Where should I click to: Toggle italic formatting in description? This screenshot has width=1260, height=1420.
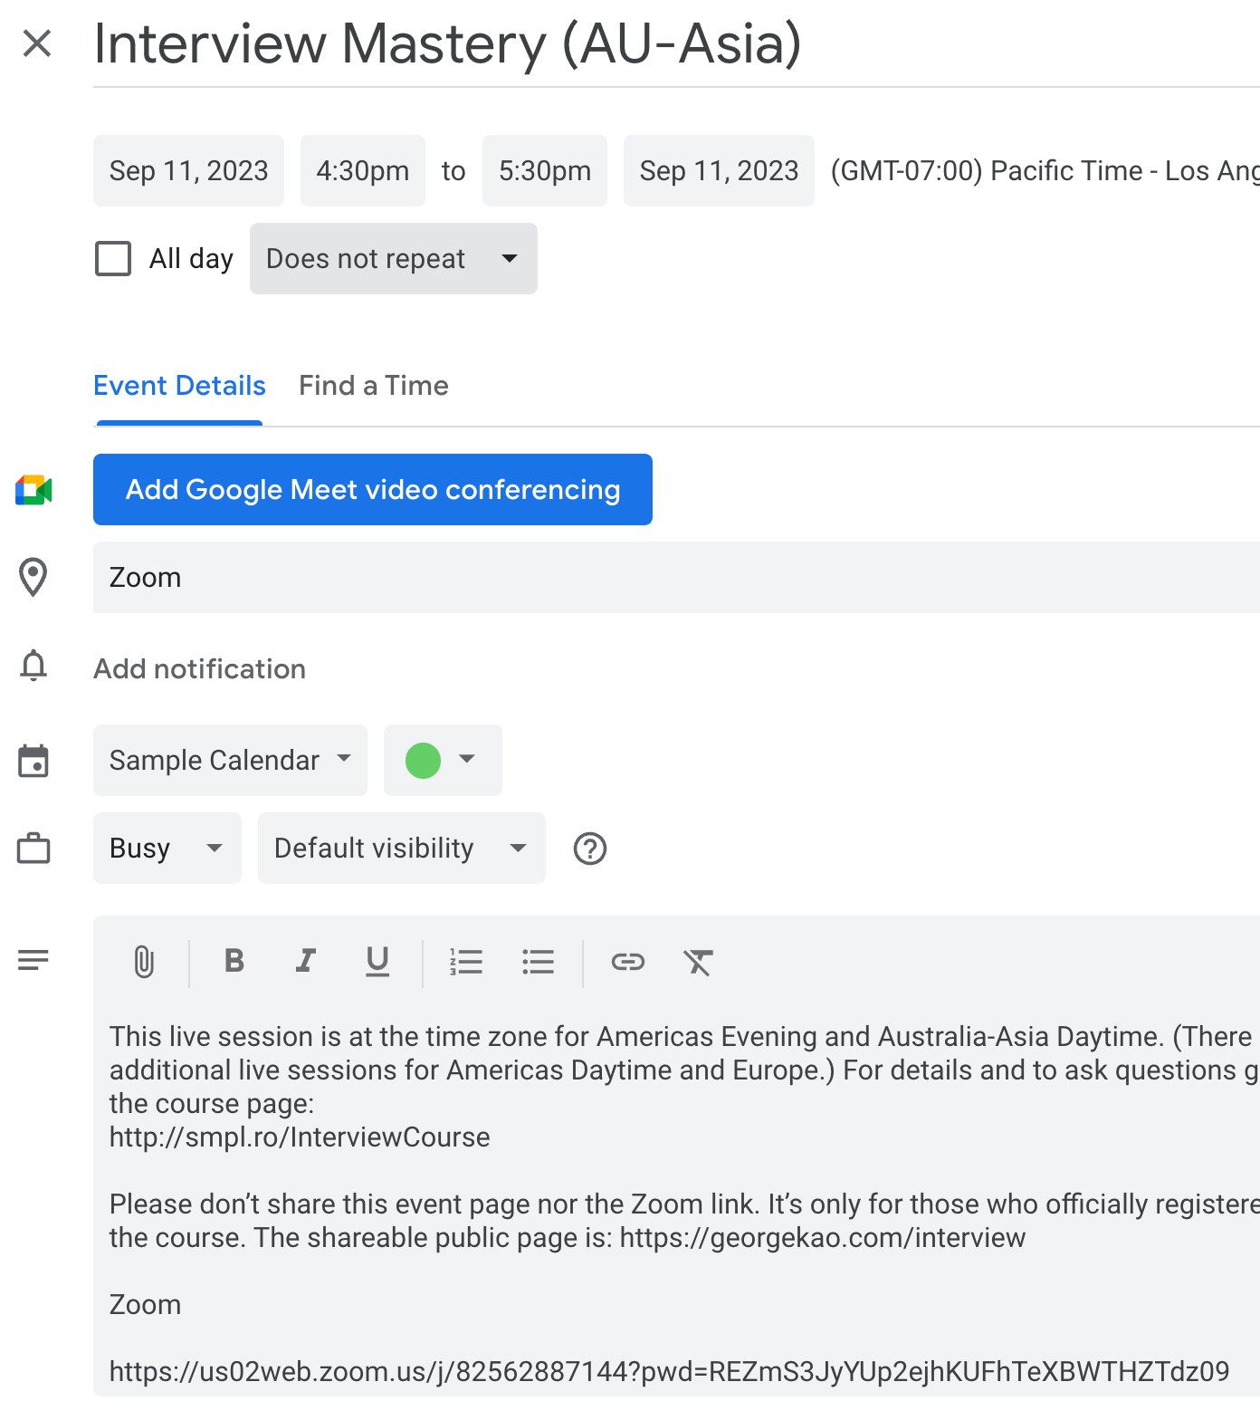tap(306, 961)
